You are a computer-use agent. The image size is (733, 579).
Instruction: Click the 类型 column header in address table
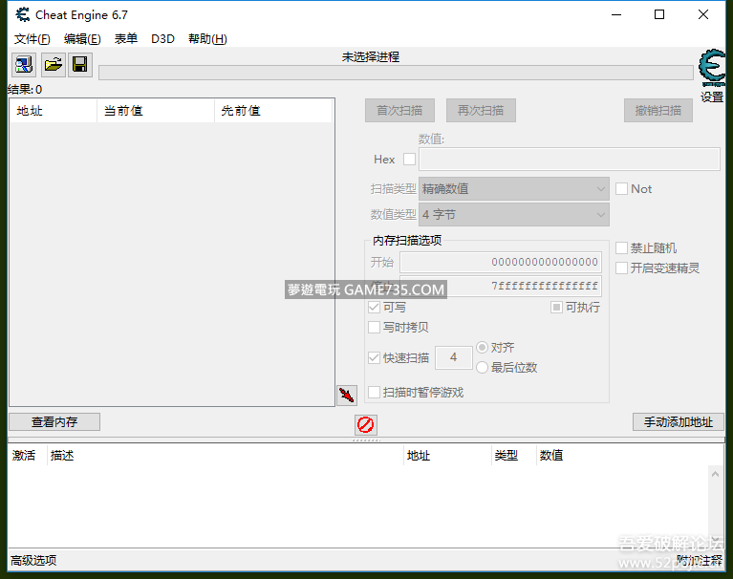coord(513,455)
